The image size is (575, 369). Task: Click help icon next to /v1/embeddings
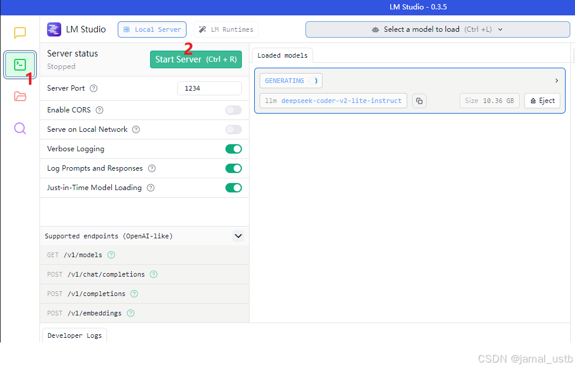131,313
